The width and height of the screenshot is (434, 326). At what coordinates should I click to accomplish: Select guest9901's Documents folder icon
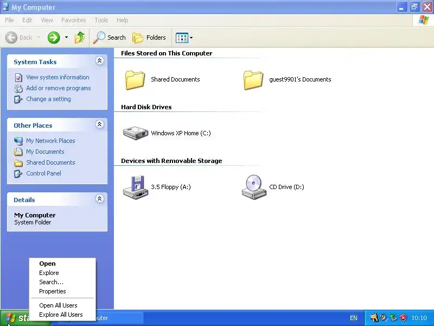[x=253, y=80]
